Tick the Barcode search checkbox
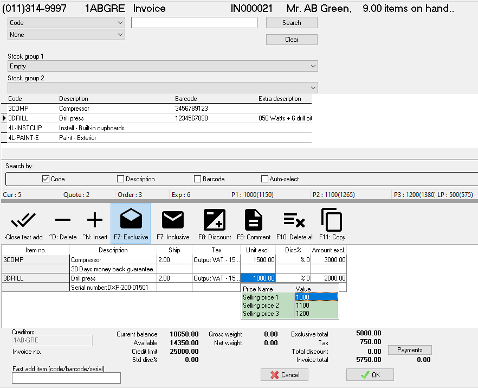 197,179
